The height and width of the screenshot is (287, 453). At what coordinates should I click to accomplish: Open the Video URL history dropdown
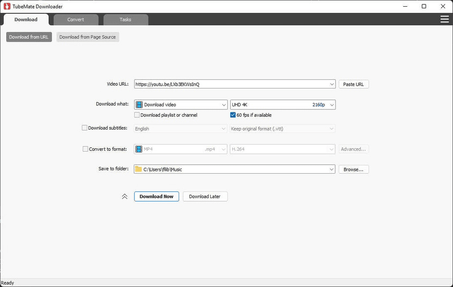pos(332,84)
